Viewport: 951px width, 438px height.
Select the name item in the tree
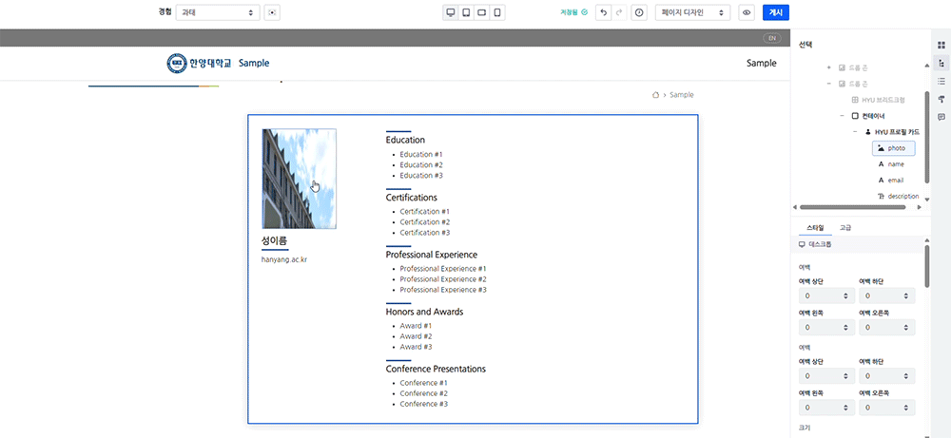click(x=895, y=164)
